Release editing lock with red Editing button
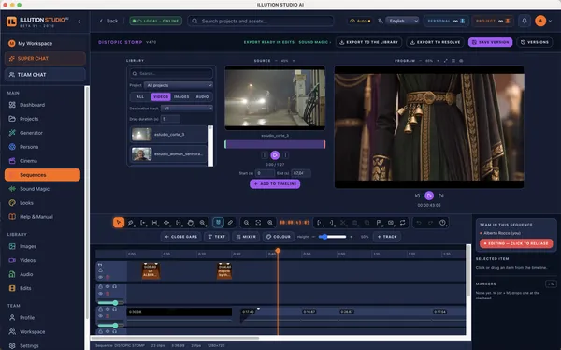The width and height of the screenshot is (561, 350). click(x=516, y=243)
